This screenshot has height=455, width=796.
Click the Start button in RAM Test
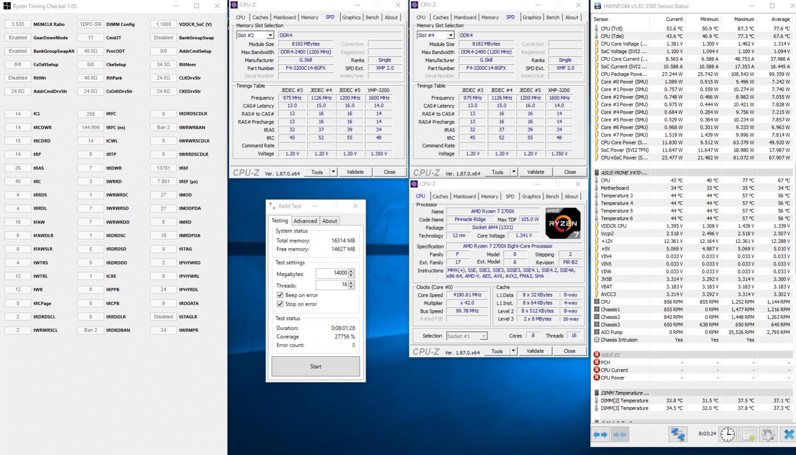tap(316, 366)
